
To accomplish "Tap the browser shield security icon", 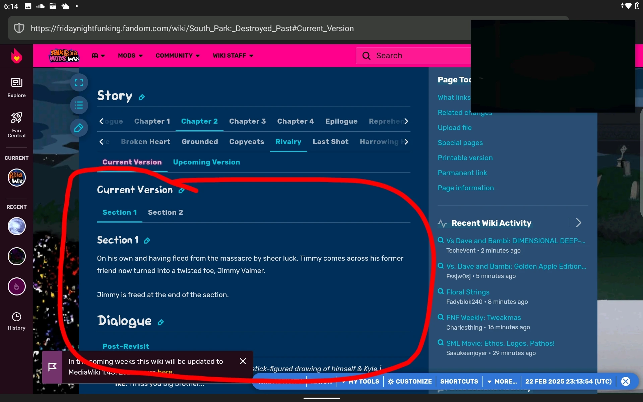I will tap(19, 28).
